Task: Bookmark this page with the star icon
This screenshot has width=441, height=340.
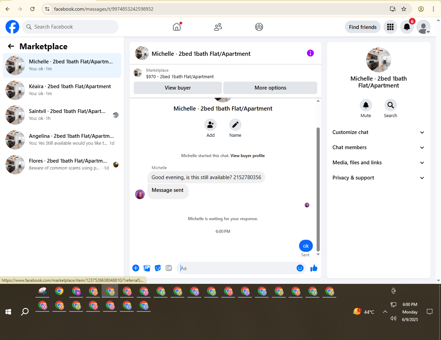Action: point(404,9)
